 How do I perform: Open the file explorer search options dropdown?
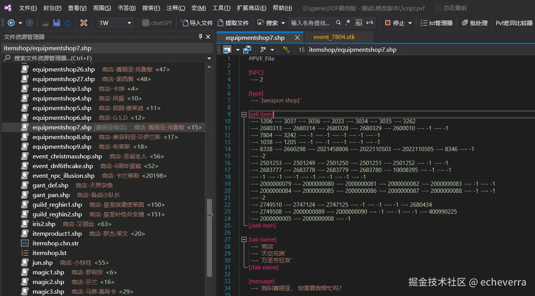point(209,58)
